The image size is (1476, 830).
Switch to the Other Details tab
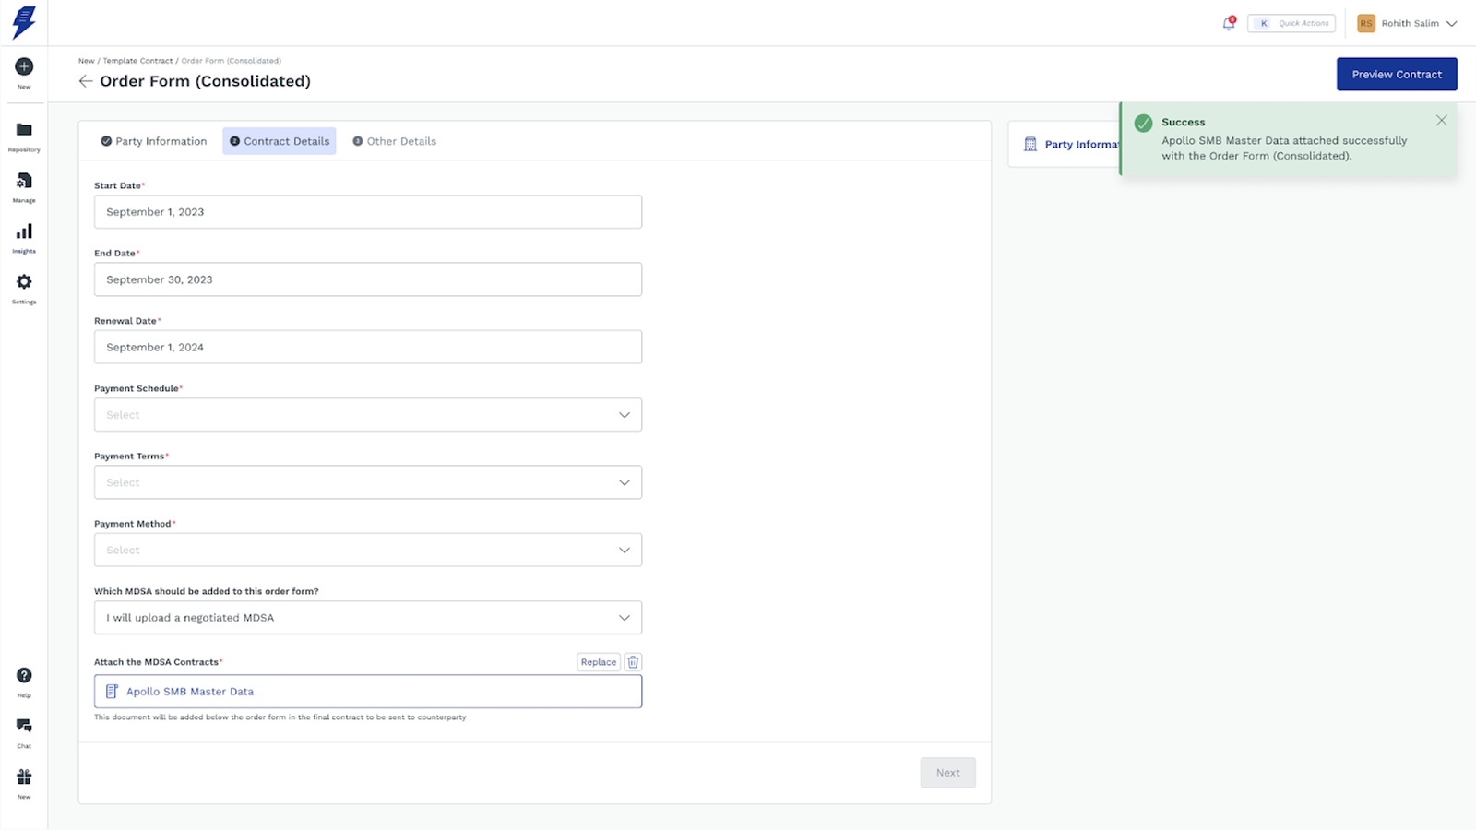point(394,141)
